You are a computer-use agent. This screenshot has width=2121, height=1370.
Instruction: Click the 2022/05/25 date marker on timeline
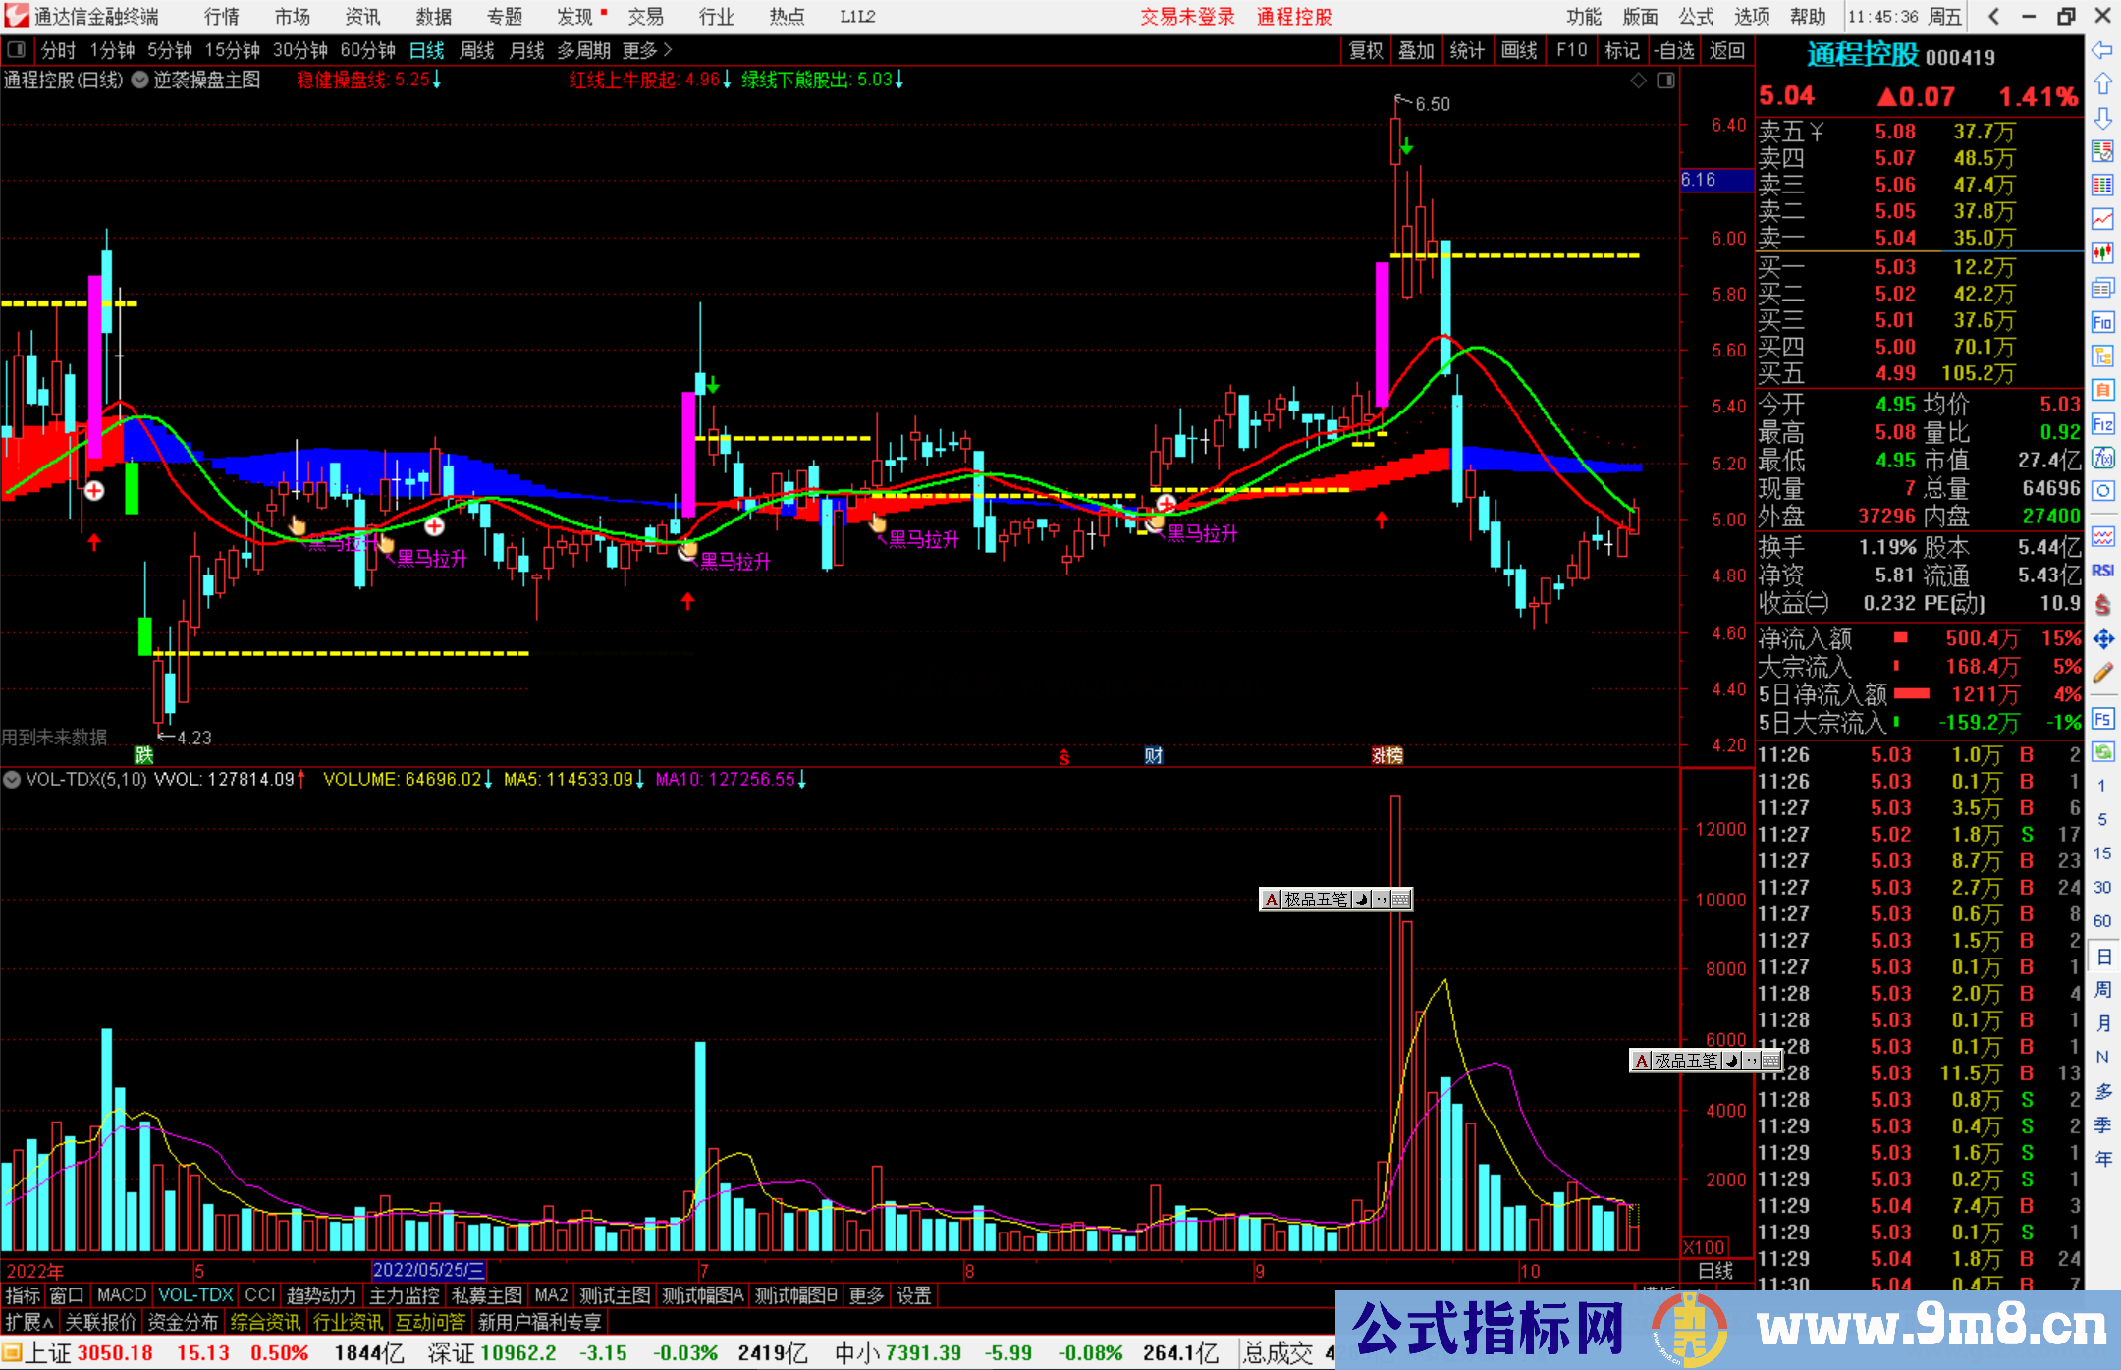[428, 1271]
